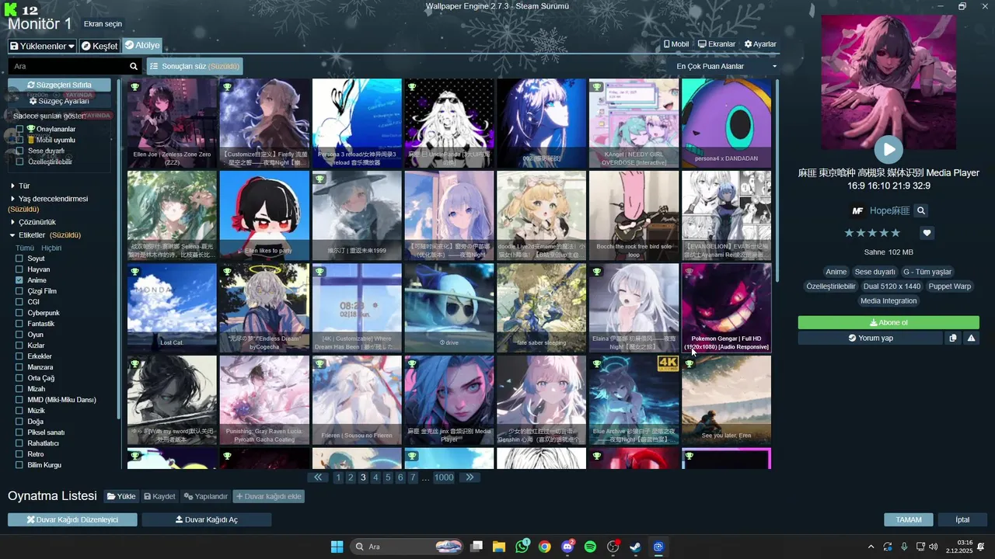995x559 pixels.
Task: Go to the next pages with double-right arrow
Action: pos(469,477)
